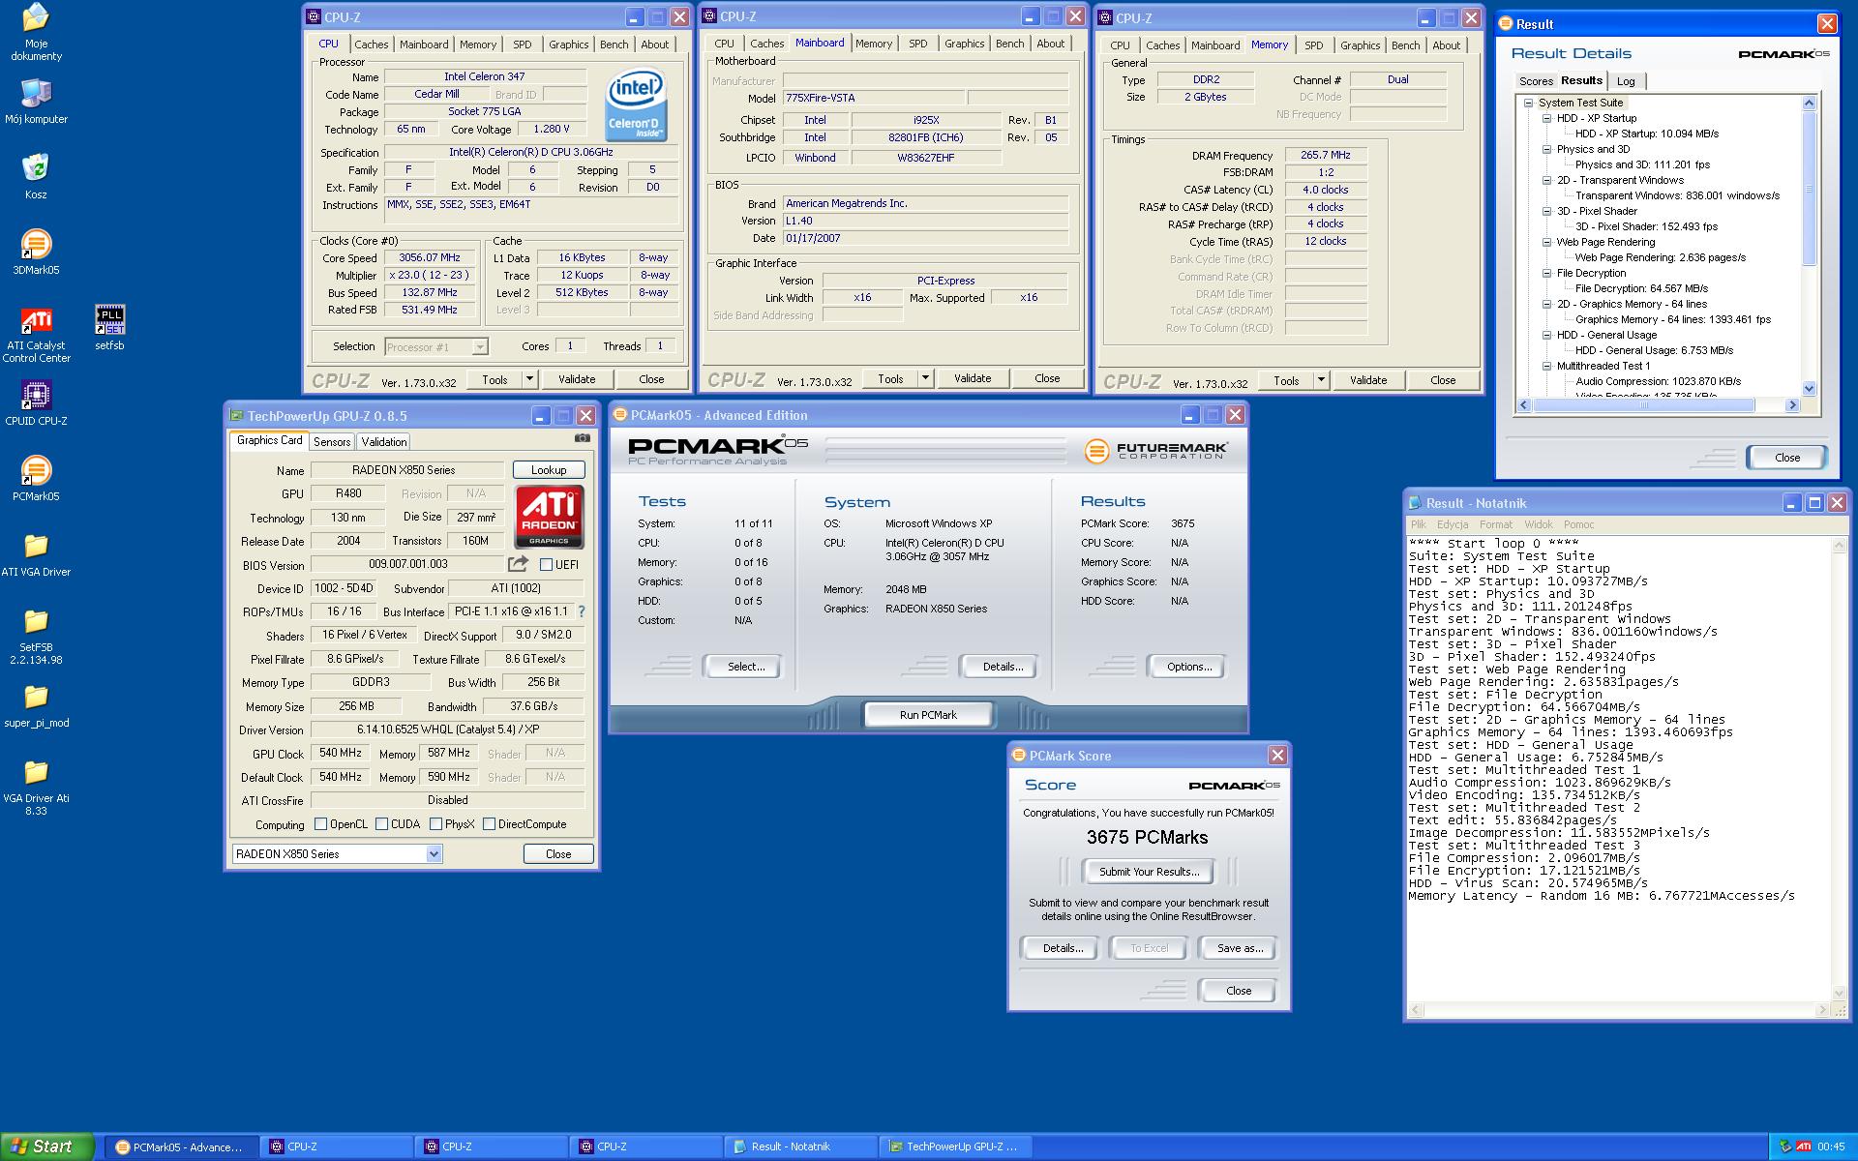Viewport: 1858px width, 1161px height.
Task: Open the Kosz recycle bin icon
Action: tap(36, 176)
